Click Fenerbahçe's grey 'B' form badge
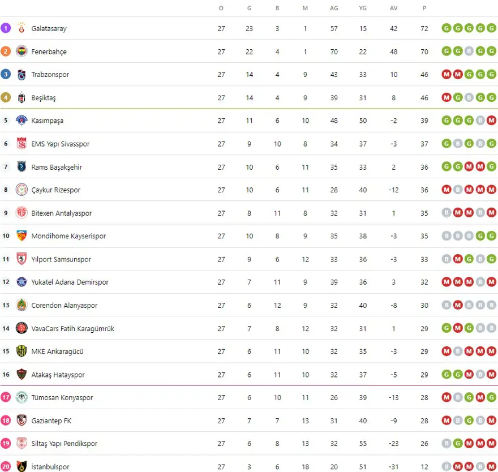The width and height of the screenshot is (498, 472). click(x=469, y=52)
